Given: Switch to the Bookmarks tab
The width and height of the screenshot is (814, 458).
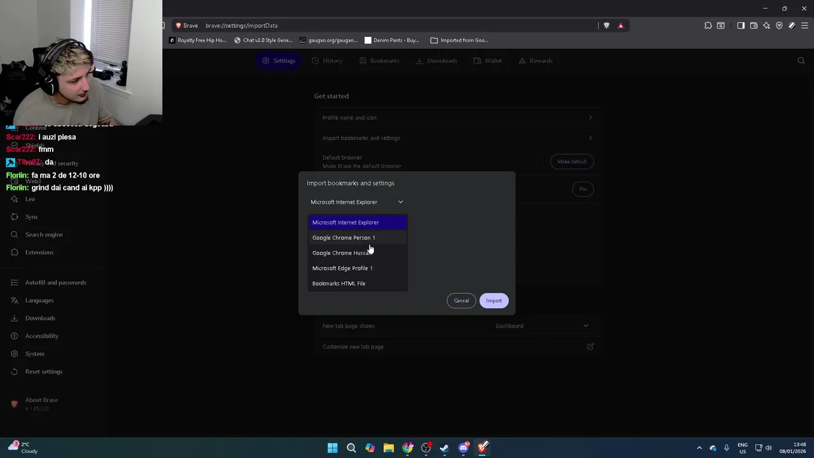Looking at the screenshot, I should pos(379,60).
